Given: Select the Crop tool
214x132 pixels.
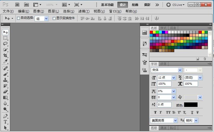Looking at the screenshot, I should coord(5,56).
